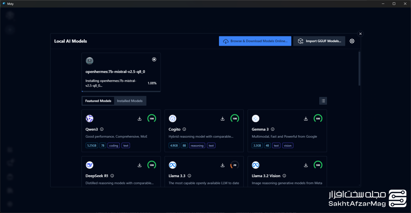Click the openhermes model avatar icon

tap(90, 61)
